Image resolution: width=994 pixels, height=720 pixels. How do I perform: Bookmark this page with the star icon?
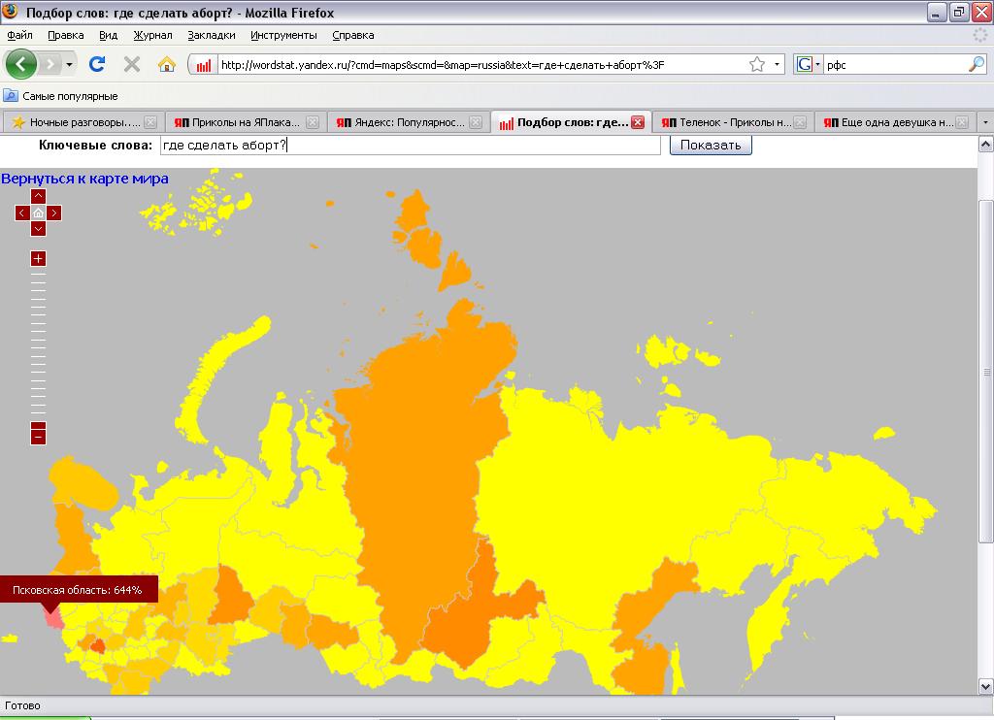(x=757, y=64)
